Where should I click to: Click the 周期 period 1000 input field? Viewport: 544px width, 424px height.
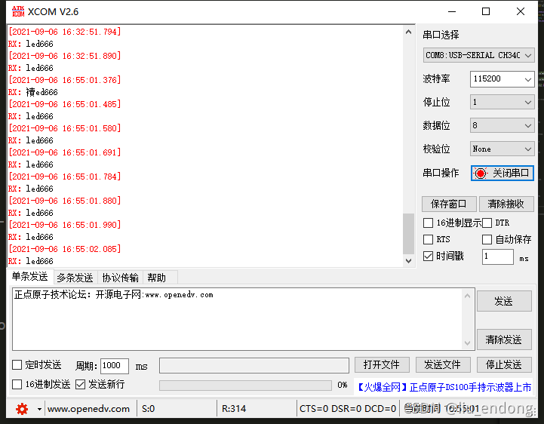[115, 366]
